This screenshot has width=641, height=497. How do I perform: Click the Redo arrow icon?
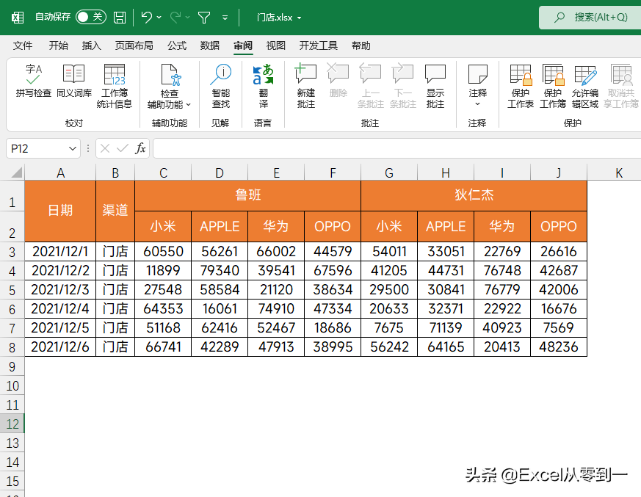pos(175,17)
